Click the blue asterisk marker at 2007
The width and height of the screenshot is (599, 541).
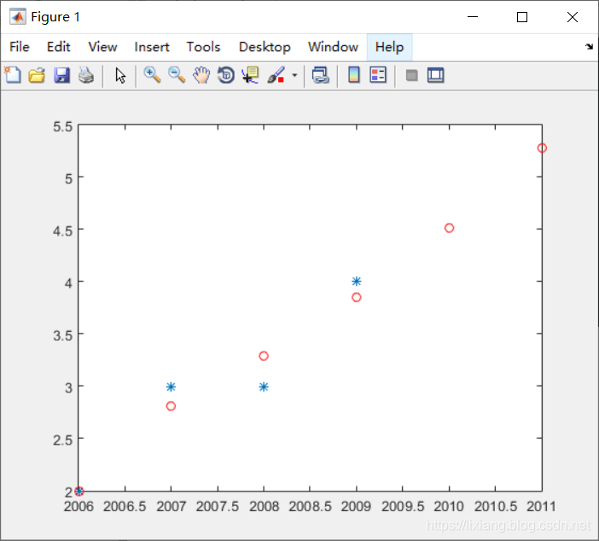click(x=171, y=387)
